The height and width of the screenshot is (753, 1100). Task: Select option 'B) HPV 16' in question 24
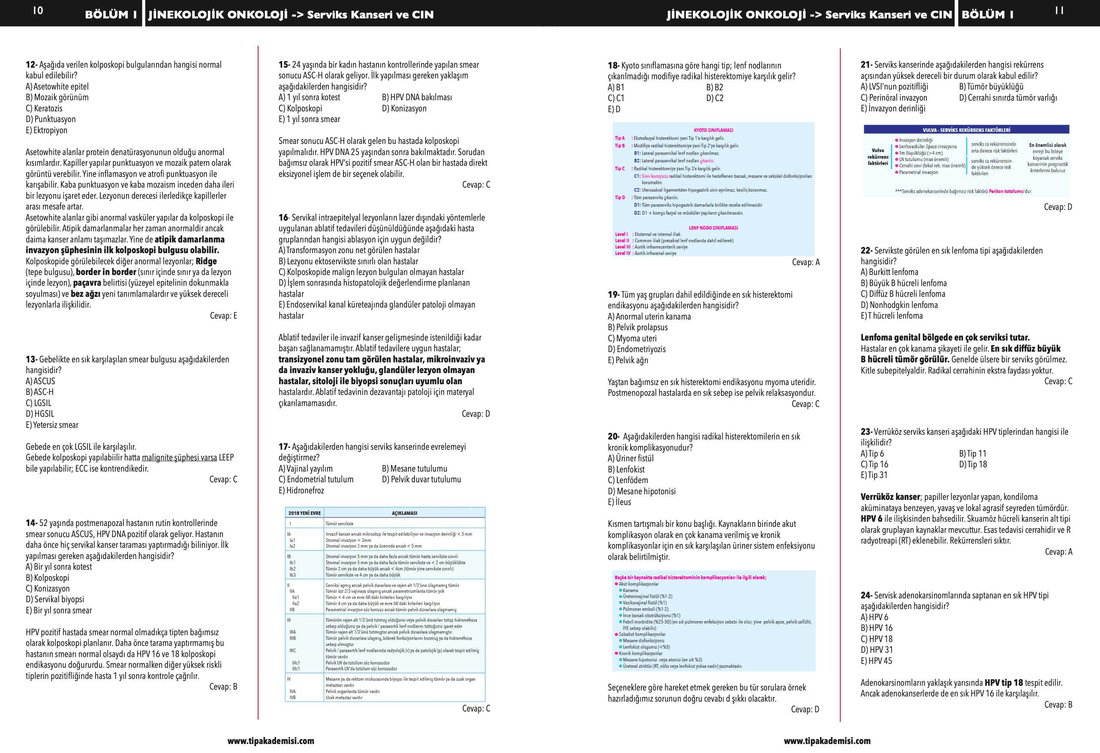pos(877,628)
